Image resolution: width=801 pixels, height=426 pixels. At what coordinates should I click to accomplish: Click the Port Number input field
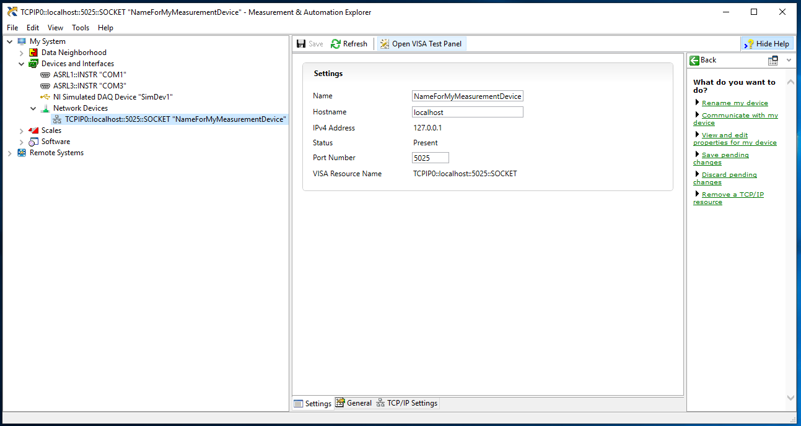[431, 158]
